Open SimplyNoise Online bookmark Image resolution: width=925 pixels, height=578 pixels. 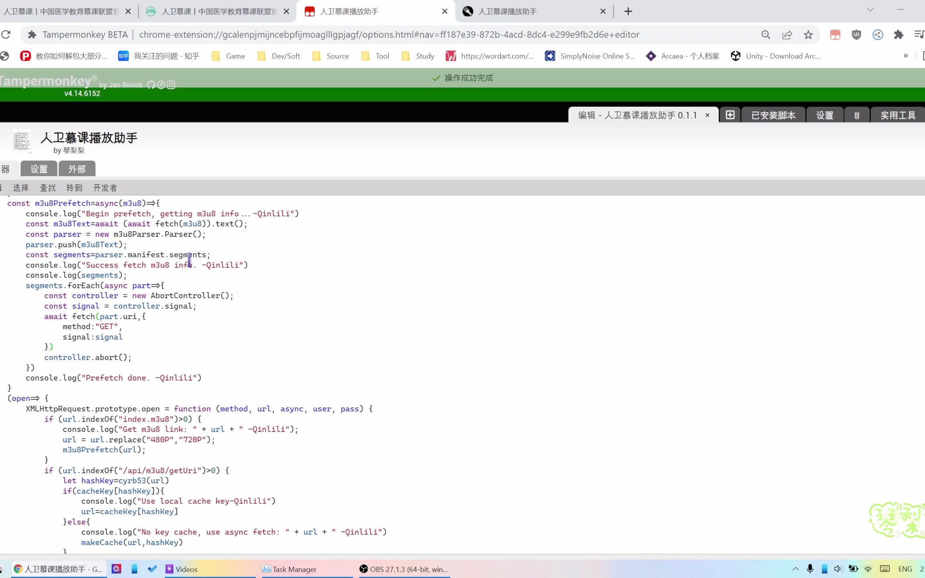click(590, 56)
